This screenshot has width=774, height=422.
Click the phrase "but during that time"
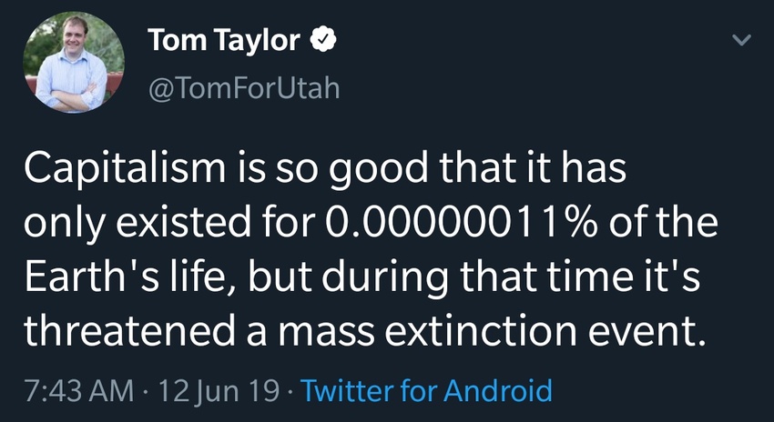point(415,278)
